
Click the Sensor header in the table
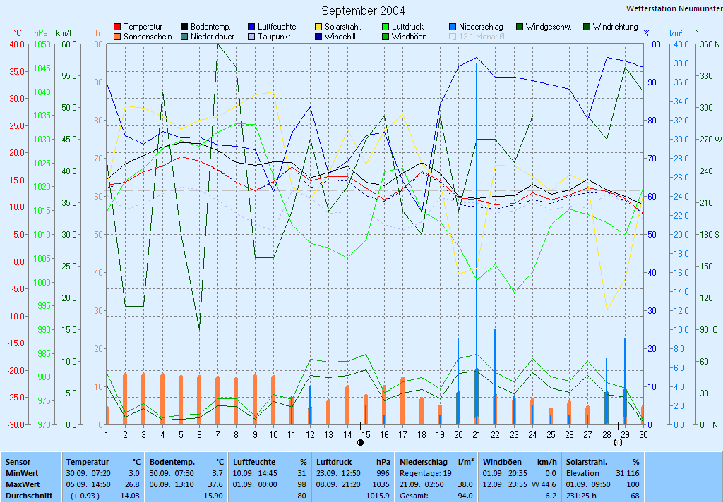click(18, 462)
